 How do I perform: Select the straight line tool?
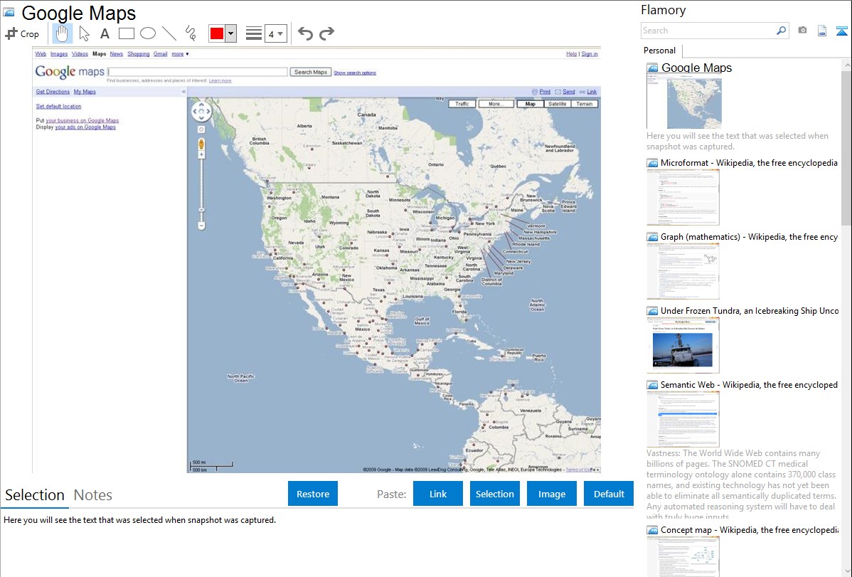click(169, 33)
